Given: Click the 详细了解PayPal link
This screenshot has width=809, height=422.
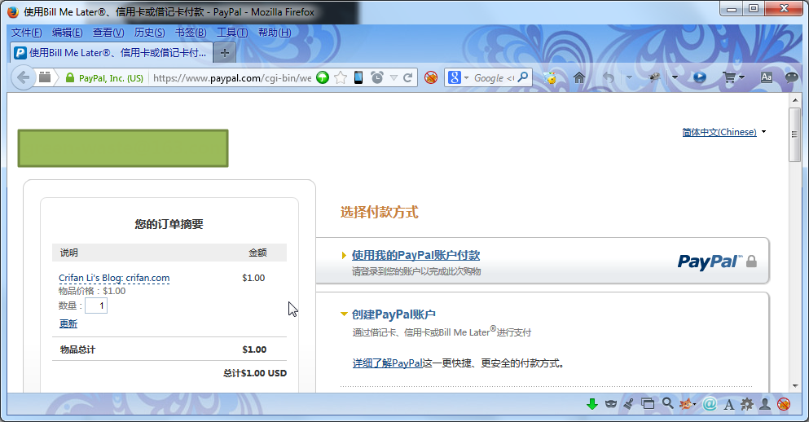Looking at the screenshot, I should point(388,363).
